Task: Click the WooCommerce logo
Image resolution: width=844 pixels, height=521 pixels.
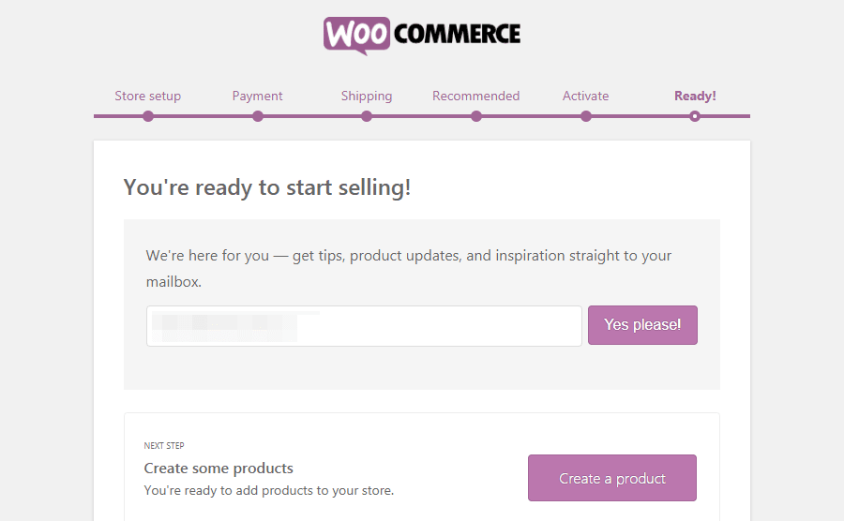Action: (422, 35)
